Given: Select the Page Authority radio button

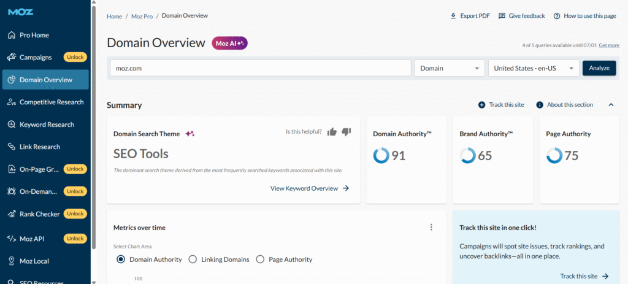Looking at the screenshot, I should click(260, 259).
